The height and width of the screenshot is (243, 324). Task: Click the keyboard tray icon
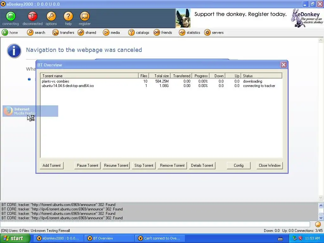click(280, 239)
